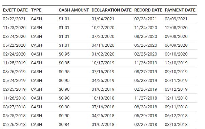Click declaration date 07/15/2019
Image resolution: width=205 pixels, height=129 pixels.
pos(103,72)
